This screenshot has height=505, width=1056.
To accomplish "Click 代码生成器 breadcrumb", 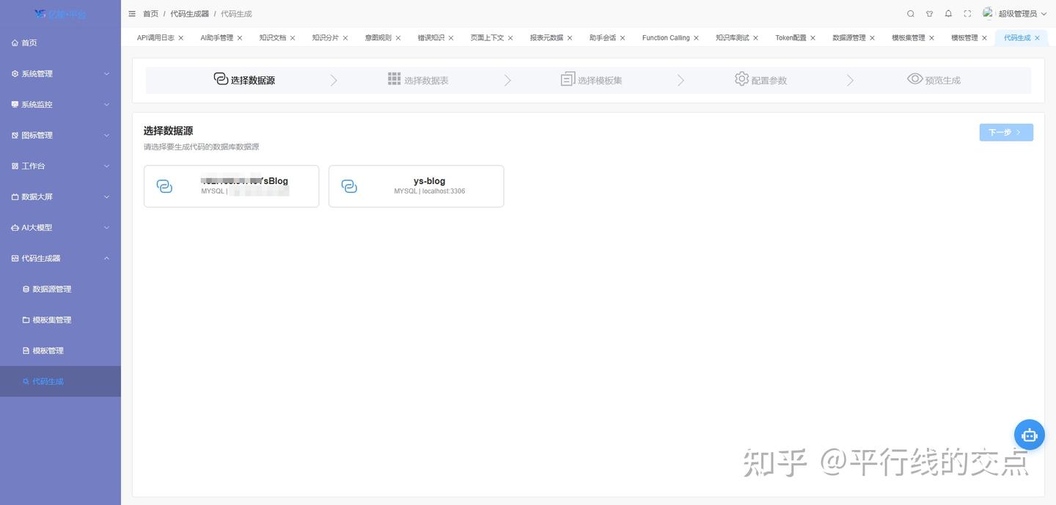I will (190, 14).
